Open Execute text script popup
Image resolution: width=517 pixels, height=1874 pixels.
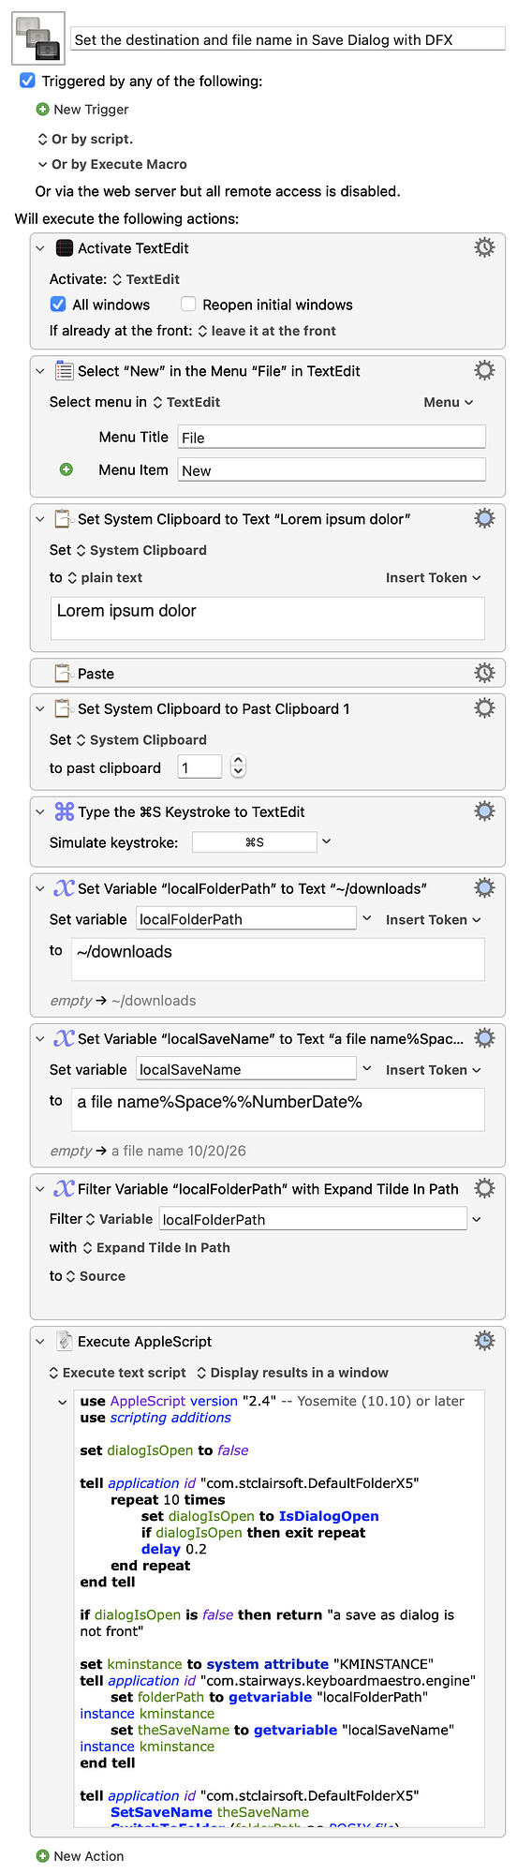[x=118, y=1373]
